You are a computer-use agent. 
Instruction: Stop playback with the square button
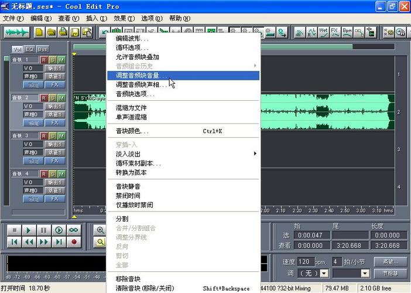pos(15,230)
